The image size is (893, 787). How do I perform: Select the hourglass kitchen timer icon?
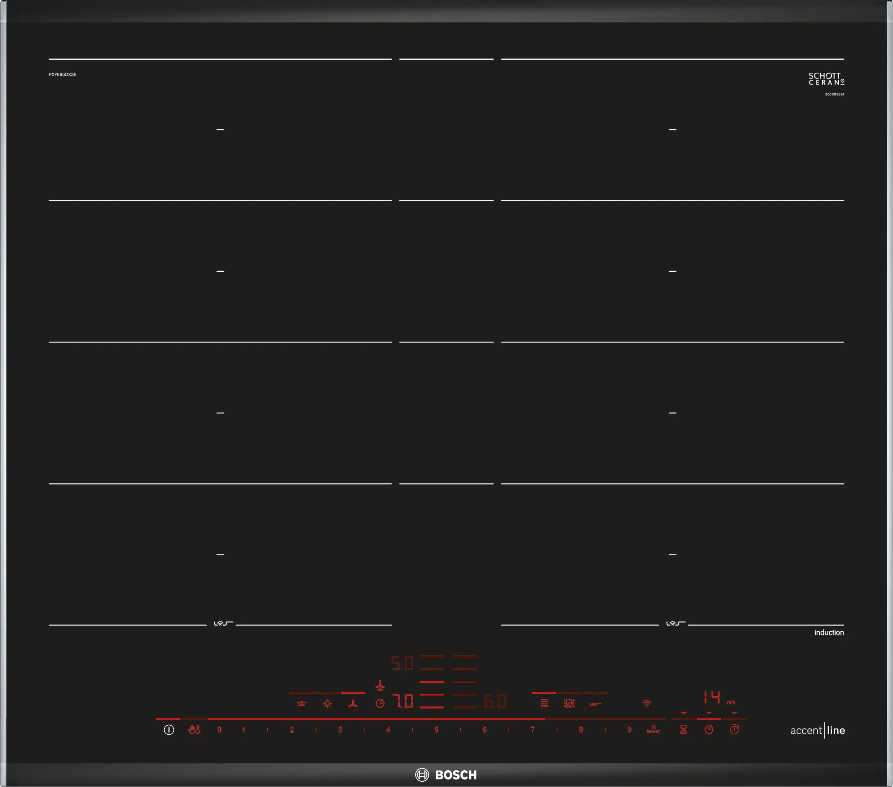(x=684, y=730)
